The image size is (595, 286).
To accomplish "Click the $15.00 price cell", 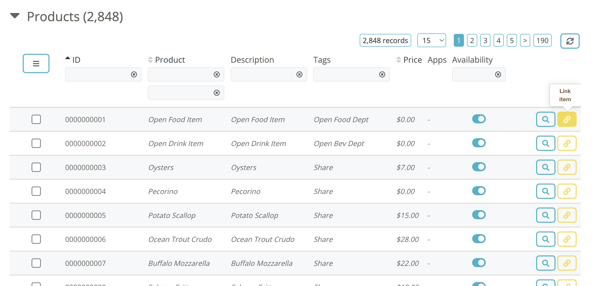I will pos(408,215).
